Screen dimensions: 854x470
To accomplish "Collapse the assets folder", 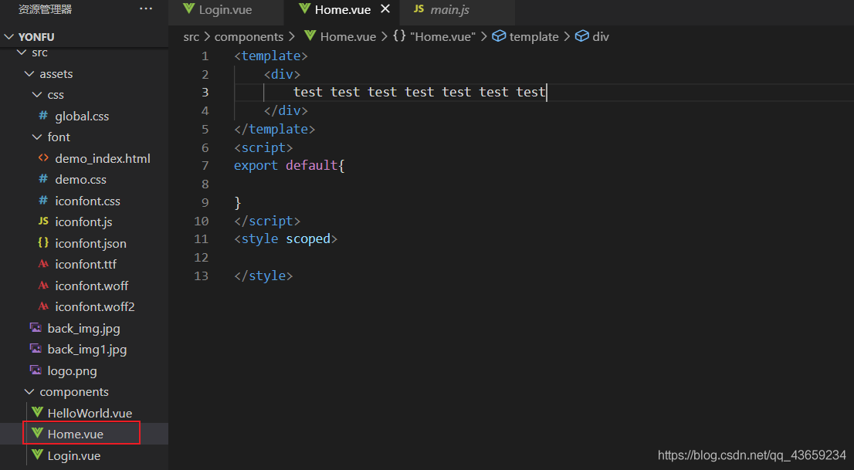I will pos(29,74).
